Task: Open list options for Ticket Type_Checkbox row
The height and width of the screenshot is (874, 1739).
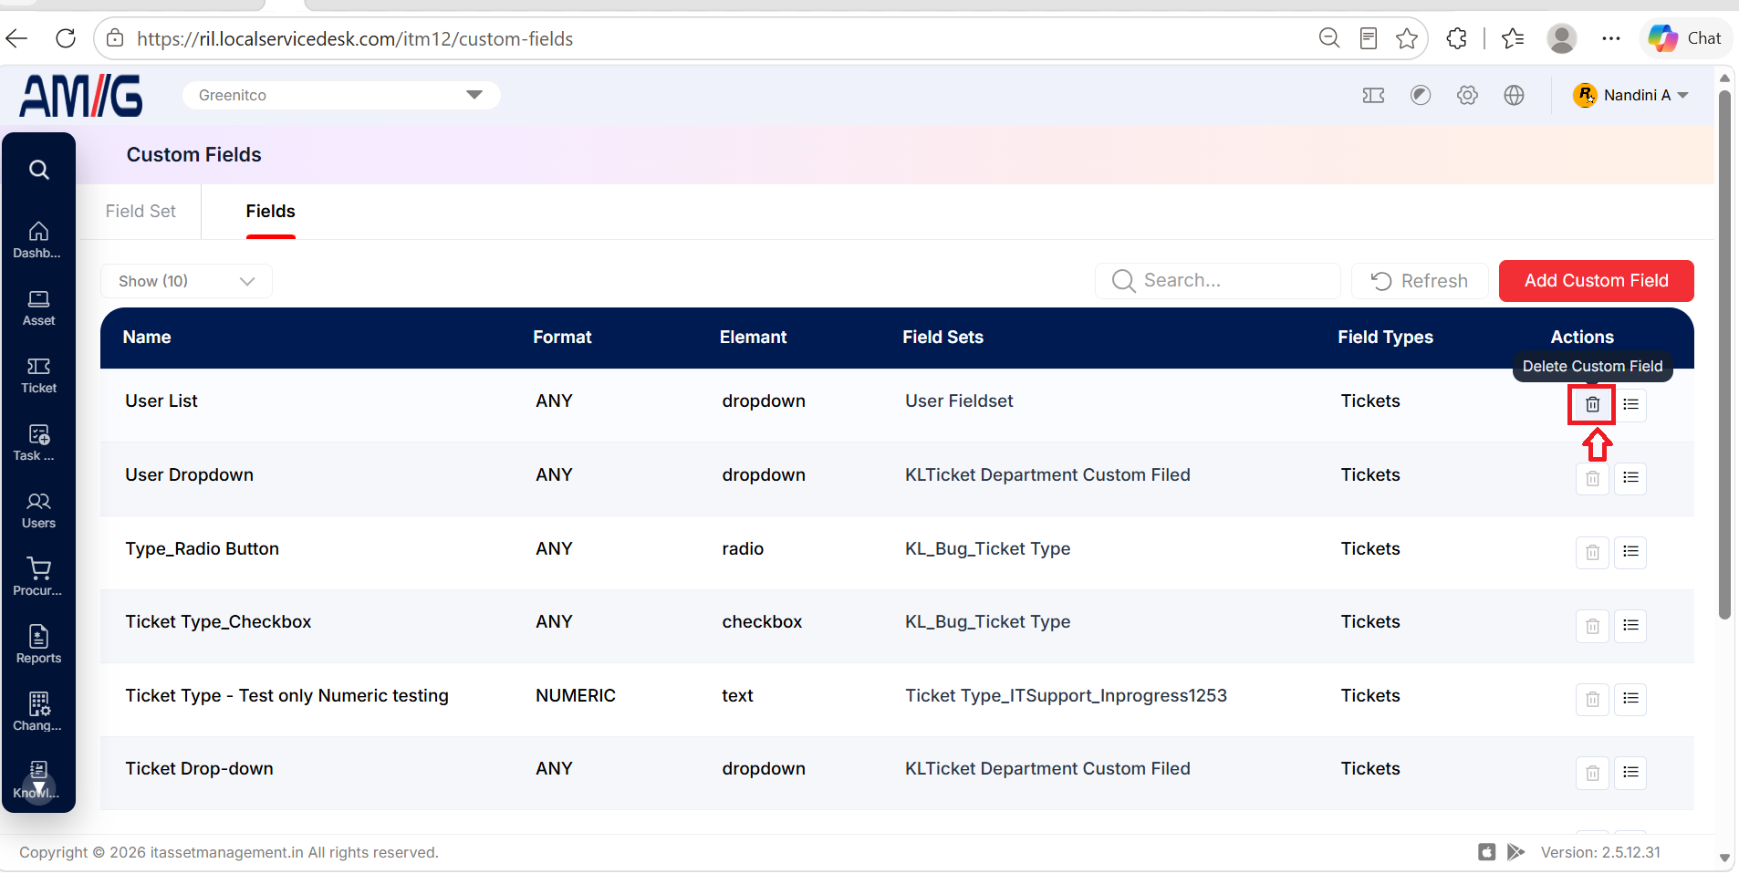Action: pyautogui.click(x=1630, y=626)
